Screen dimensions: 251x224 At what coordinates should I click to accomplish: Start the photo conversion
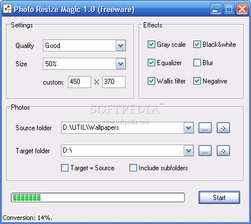point(219,198)
